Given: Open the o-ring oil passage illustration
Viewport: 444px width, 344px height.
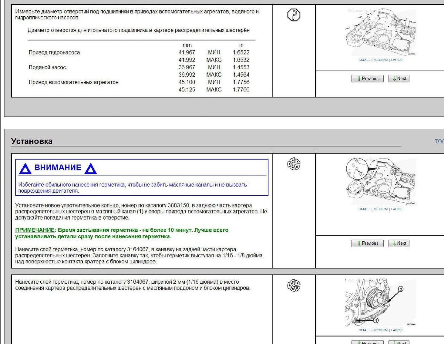Looking at the screenshot, I should pyautogui.click(x=380, y=181).
